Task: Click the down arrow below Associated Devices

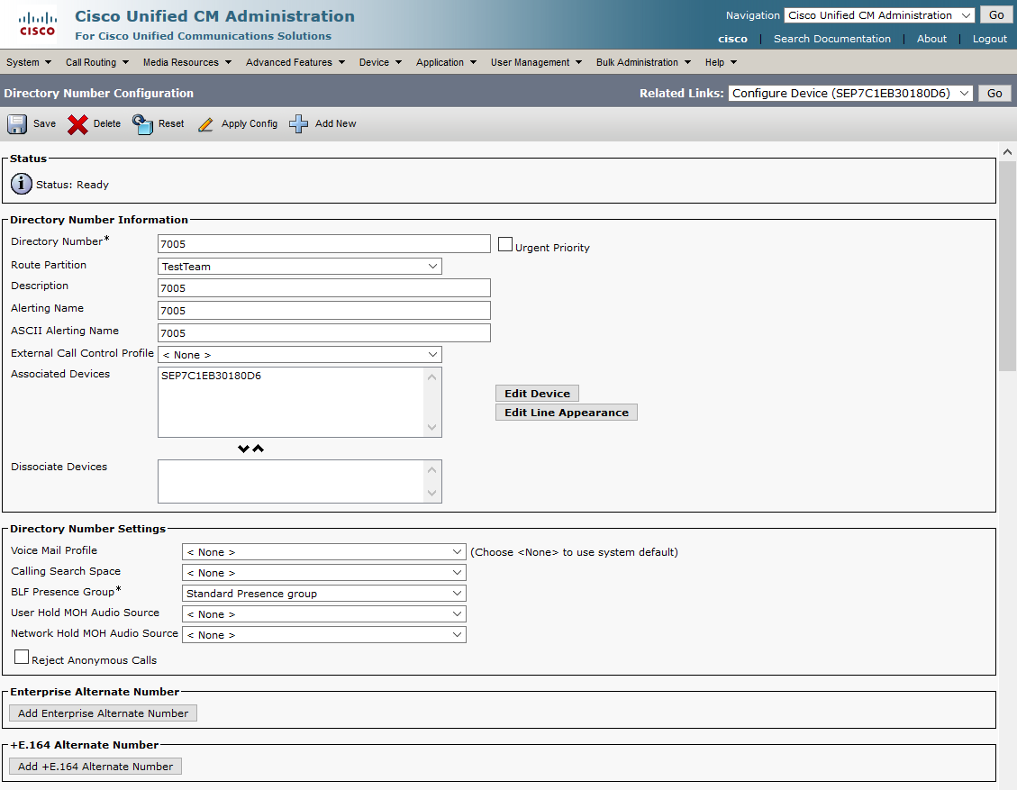Action: [243, 449]
